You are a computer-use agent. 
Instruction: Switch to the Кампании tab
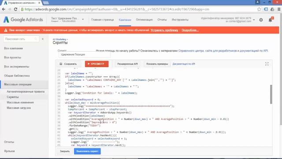pos(125,20)
